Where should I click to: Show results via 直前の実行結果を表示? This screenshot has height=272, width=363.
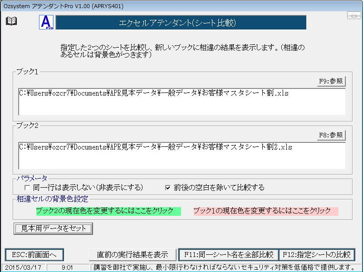coord(132,255)
